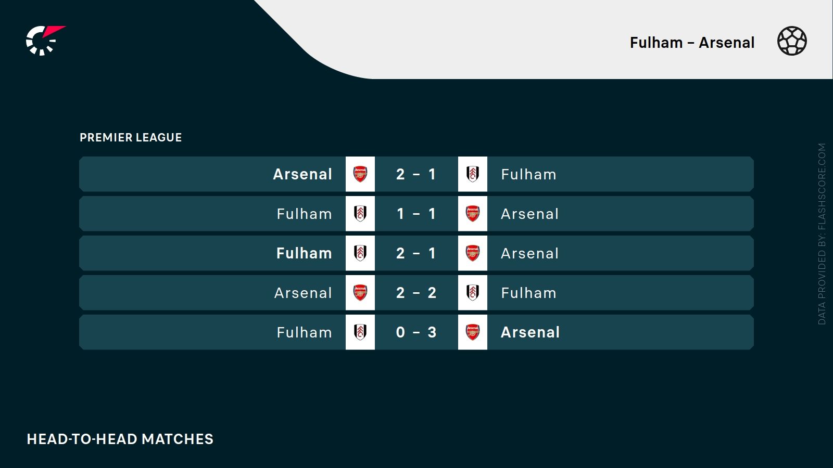Image resolution: width=833 pixels, height=468 pixels.
Task: Click bold Arsenal name in first row
Action: (x=302, y=174)
